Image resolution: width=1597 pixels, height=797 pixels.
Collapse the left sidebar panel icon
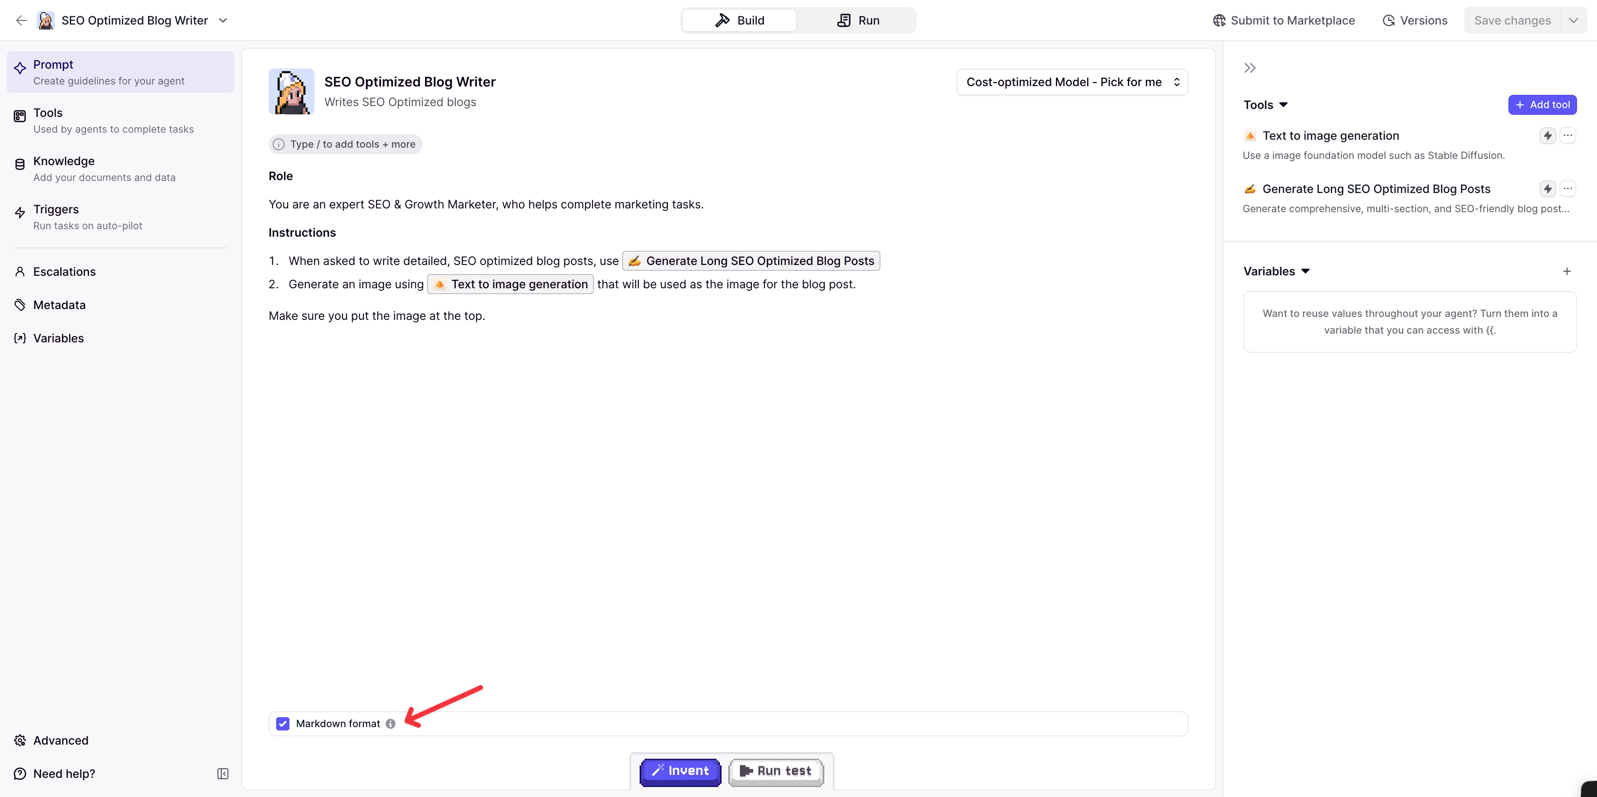click(x=222, y=773)
